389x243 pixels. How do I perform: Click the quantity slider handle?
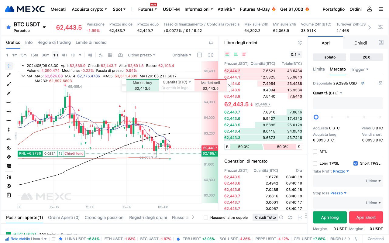tap(316, 117)
